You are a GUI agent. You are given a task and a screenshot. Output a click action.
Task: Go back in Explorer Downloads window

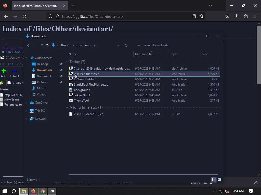point(28,45)
